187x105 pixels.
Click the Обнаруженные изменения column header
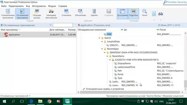(92, 30)
